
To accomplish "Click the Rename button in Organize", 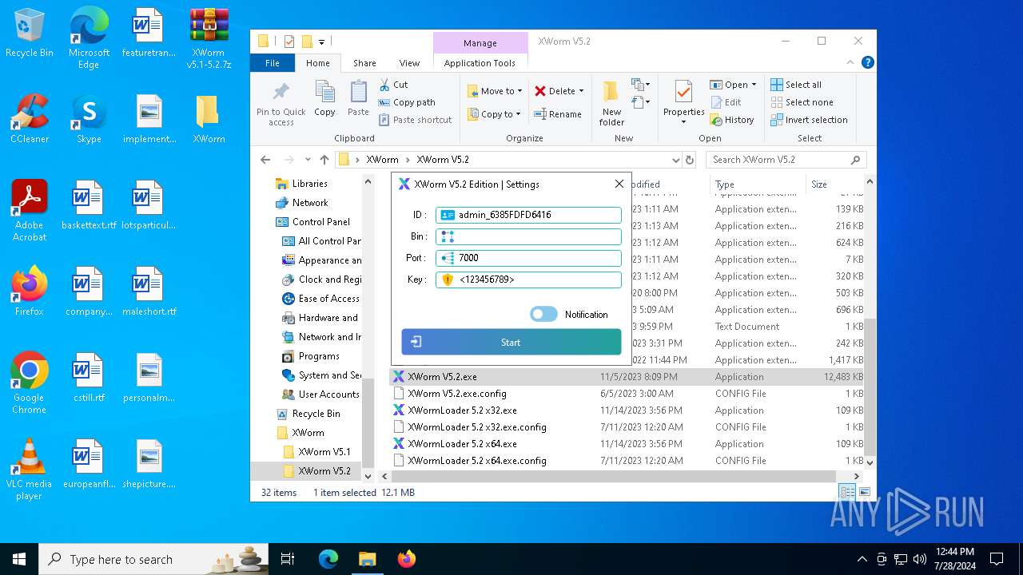I will click(558, 114).
